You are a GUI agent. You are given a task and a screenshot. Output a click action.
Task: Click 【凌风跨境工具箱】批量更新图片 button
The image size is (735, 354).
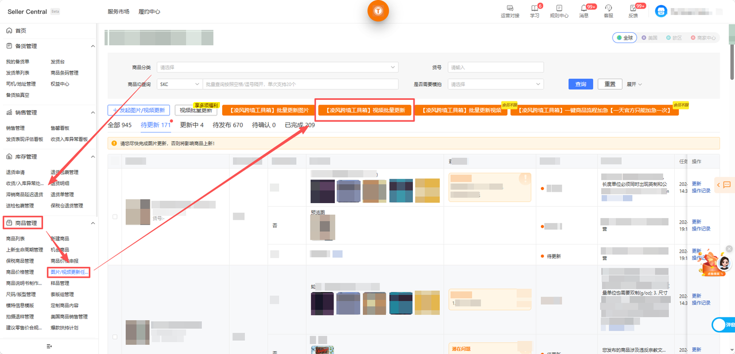269,110
